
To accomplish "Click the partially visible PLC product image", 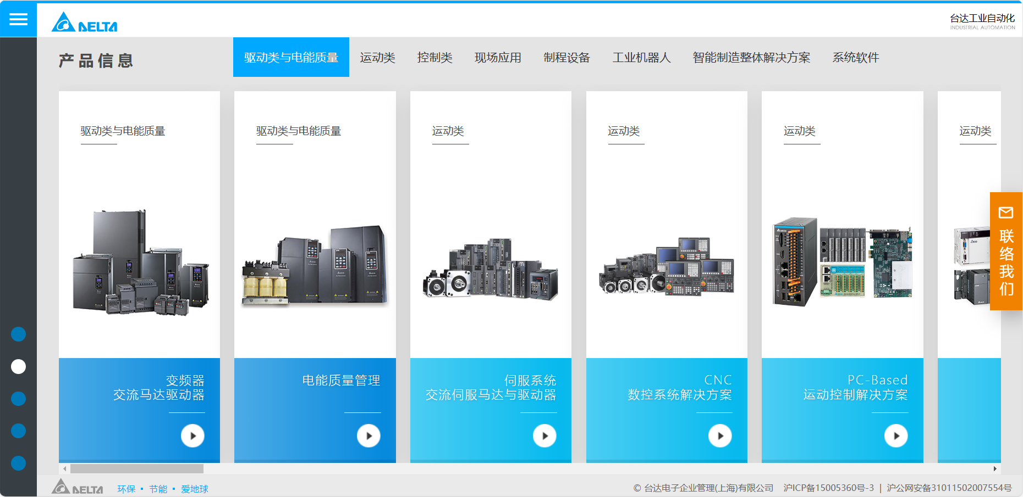I will tap(972, 265).
